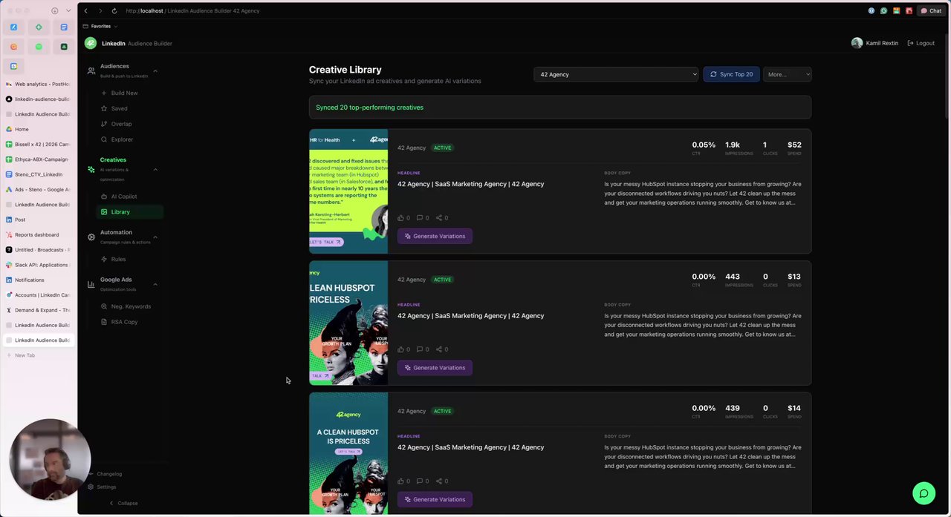Click the browser back arrow
The image size is (951, 517).
click(86, 11)
